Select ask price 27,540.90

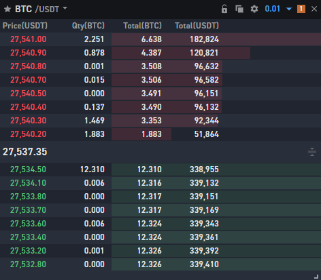[x=29, y=53]
